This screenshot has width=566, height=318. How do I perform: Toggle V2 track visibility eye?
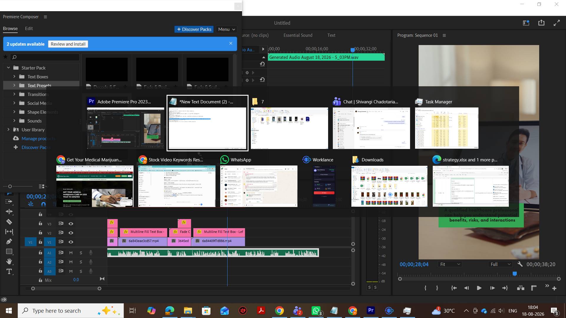click(x=71, y=233)
